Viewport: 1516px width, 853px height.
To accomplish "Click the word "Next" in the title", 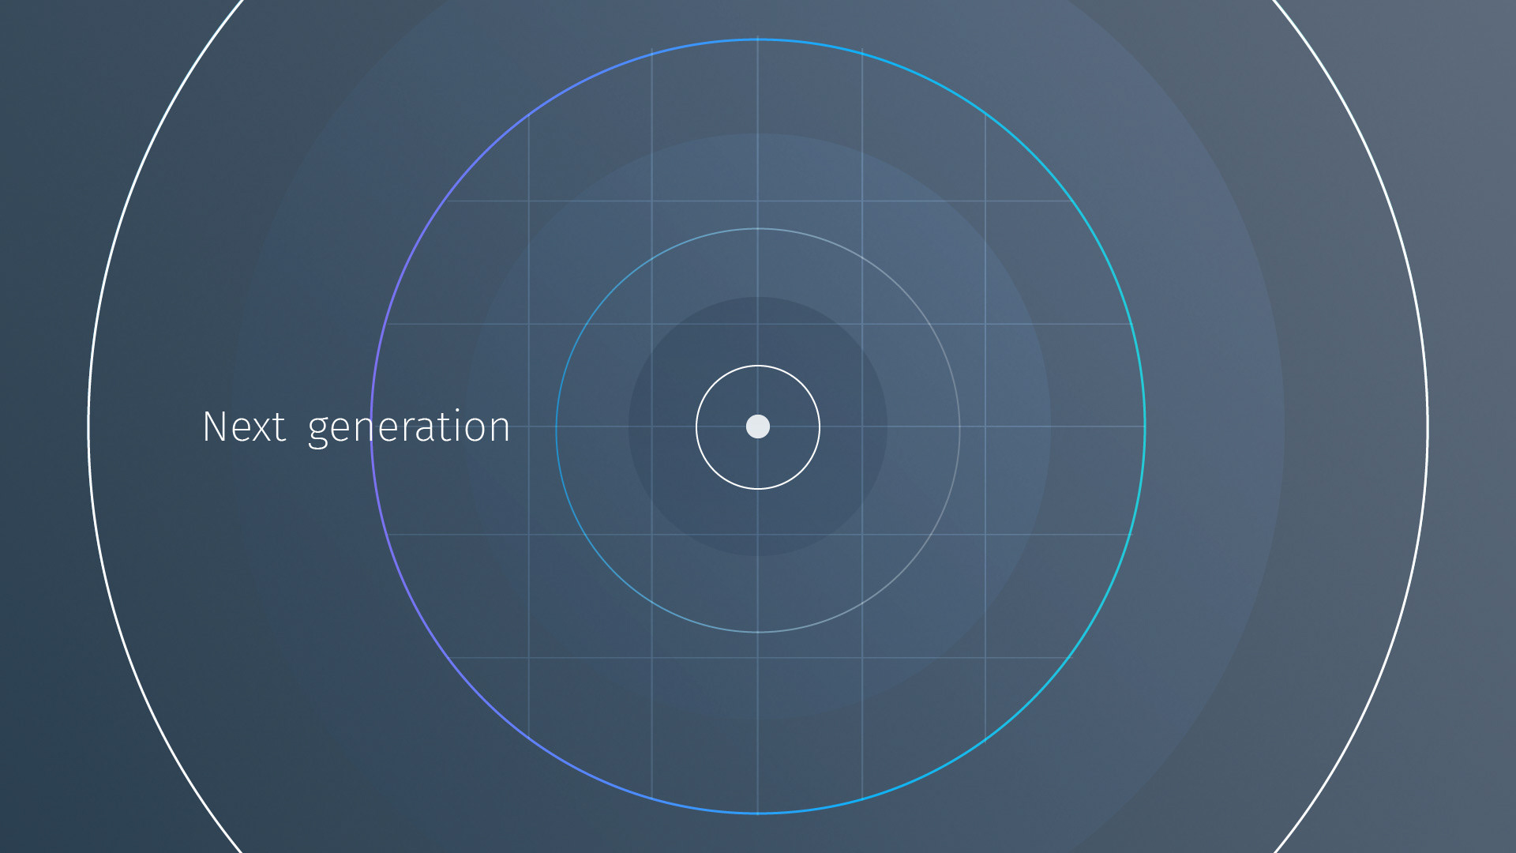I will point(243,427).
